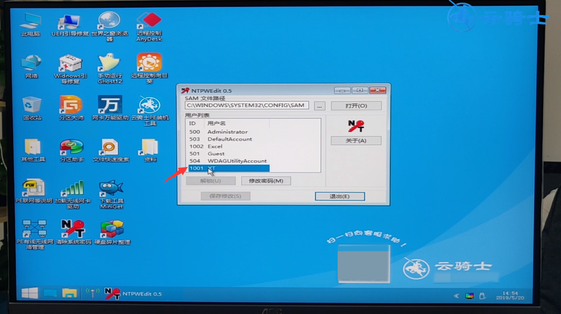Click the browse "..." button beside SAM path
Image resolution: width=561 pixels, height=314 pixels.
[x=319, y=106]
